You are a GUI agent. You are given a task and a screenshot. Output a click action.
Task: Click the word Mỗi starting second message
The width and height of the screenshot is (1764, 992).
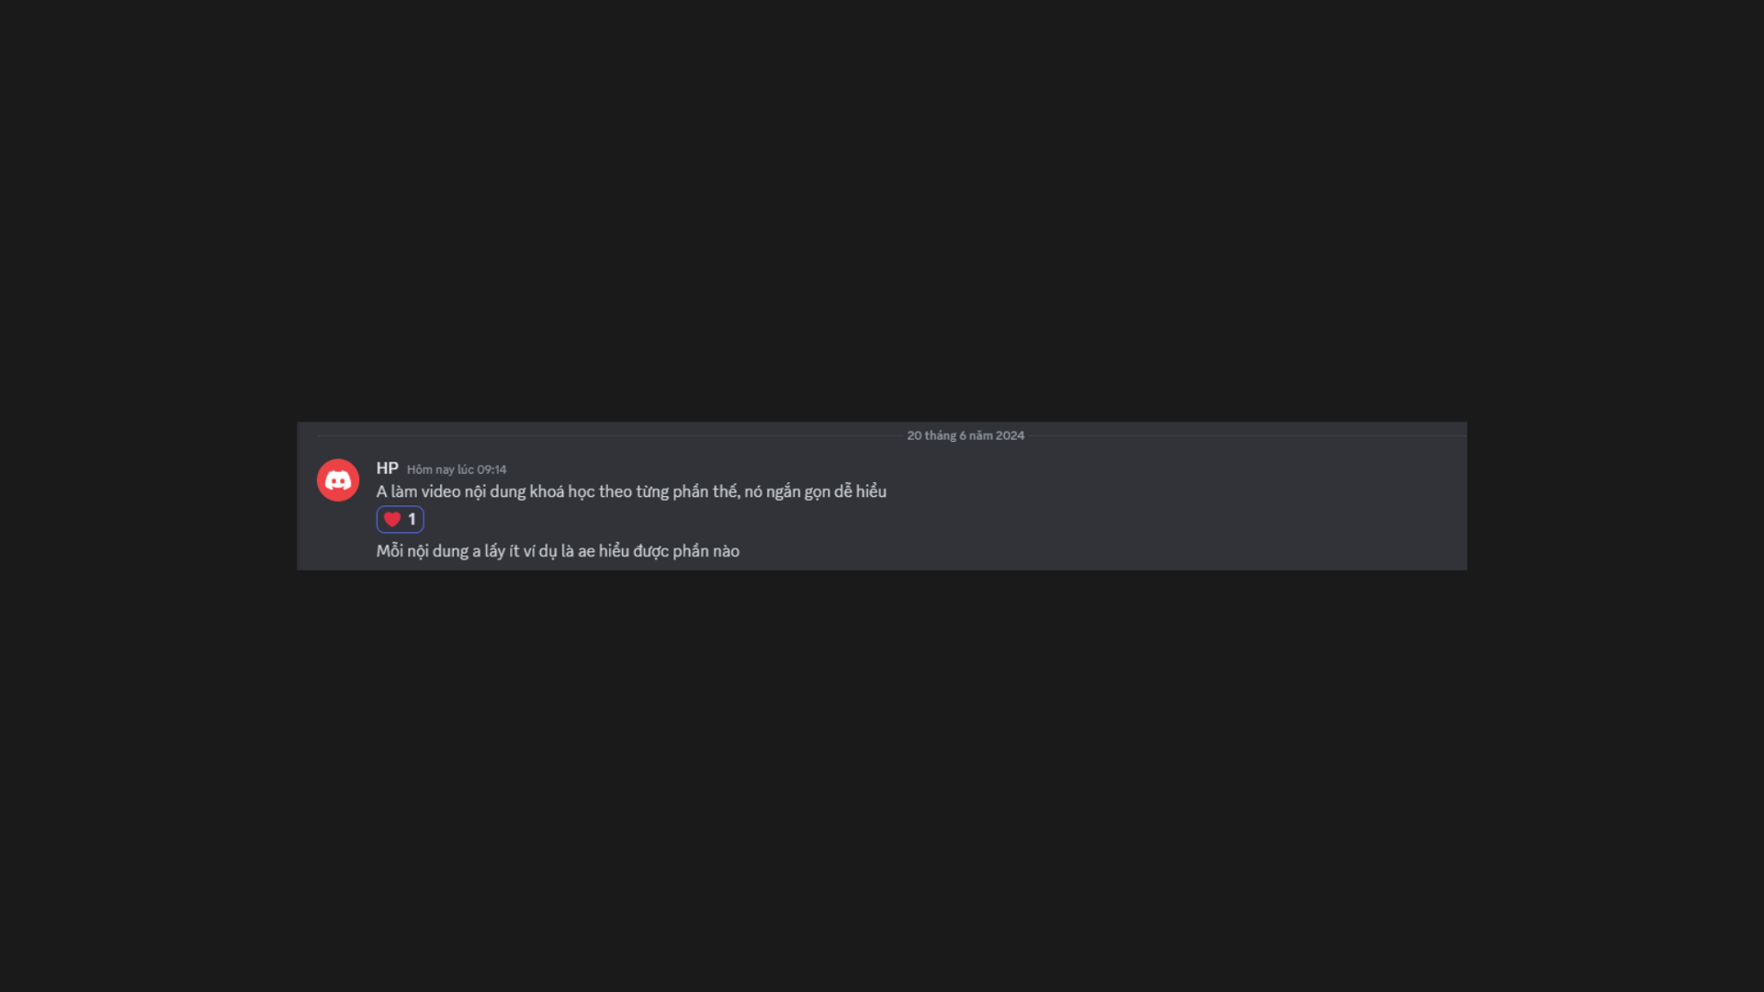point(390,551)
